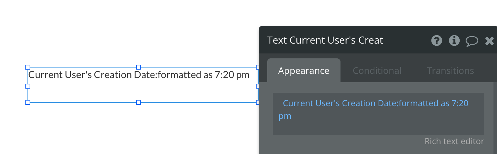Click the right-middle resize handle
The height and width of the screenshot is (154, 497).
[x=257, y=86]
